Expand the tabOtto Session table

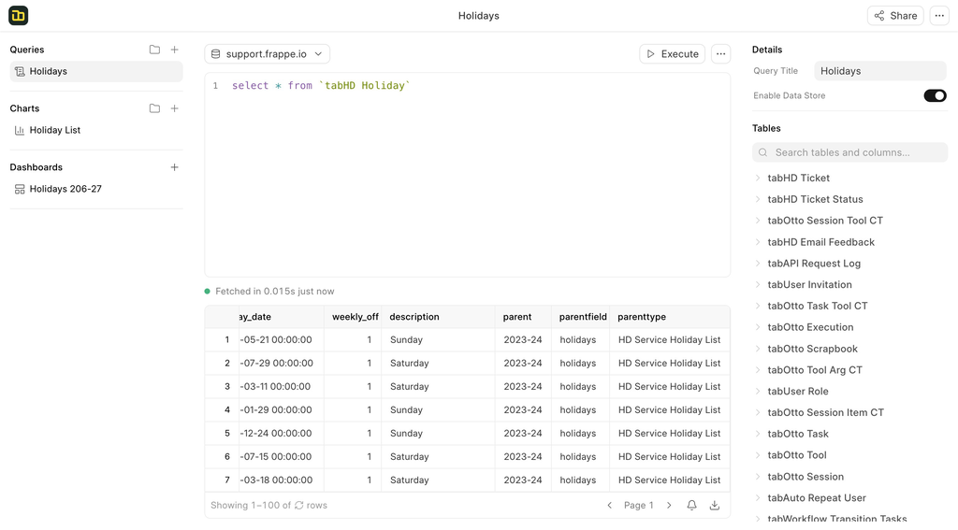[758, 477]
